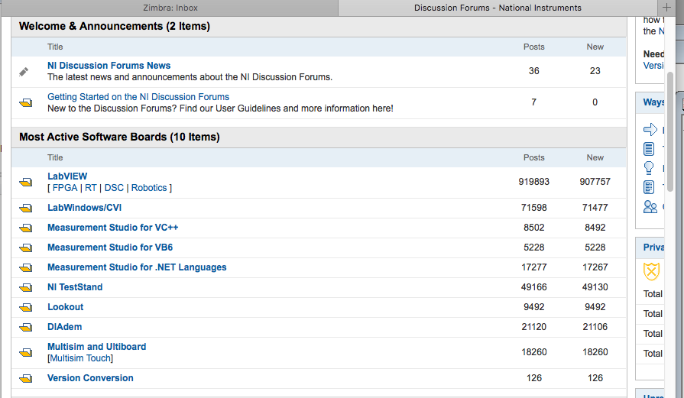Screen dimensions: 684x398
Task: Select the Discussion Forums - National Instruments tab
Action: (498, 8)
